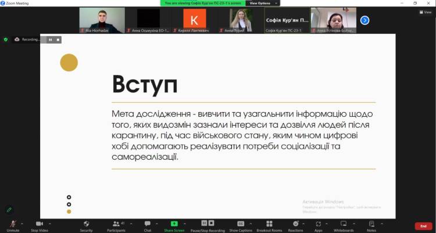Open Breakout Rooms
Image resolution: width=436 pixels, height=233 pixels.
[x=269, y=224]
